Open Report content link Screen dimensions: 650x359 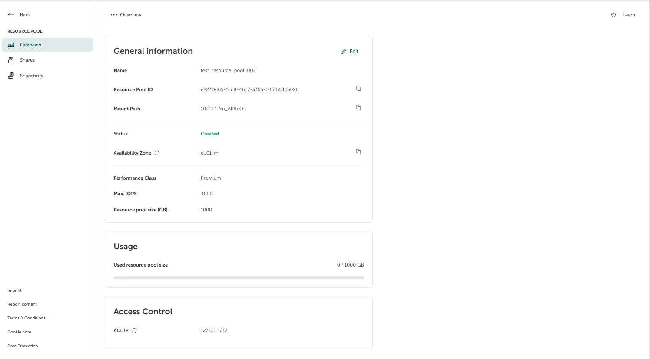(x=22, y=304)
